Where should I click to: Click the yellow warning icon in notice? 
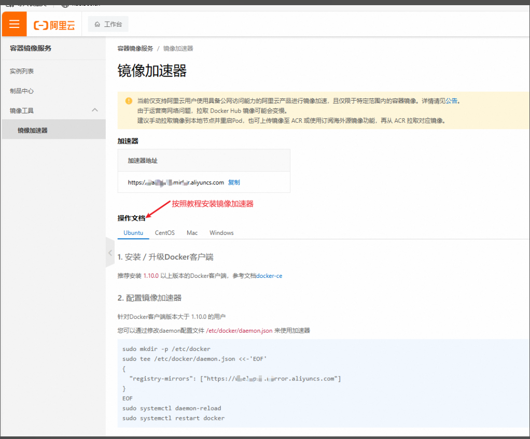[129, 101]
